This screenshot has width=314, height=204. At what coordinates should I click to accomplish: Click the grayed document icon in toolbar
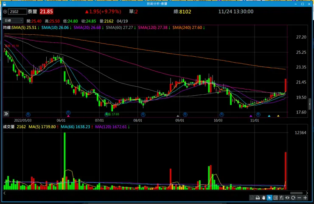coord(252,198)
